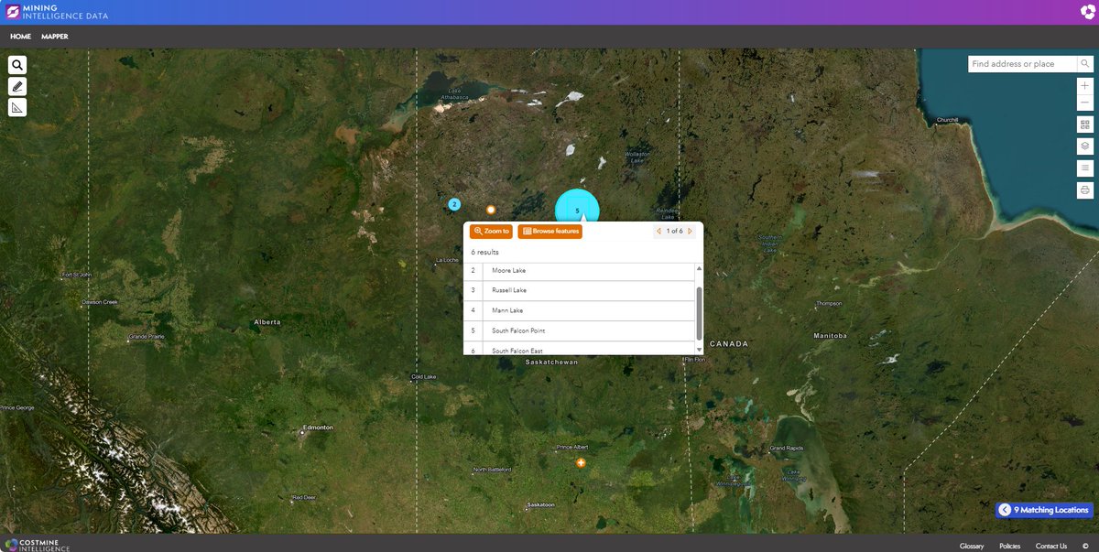1099x552 pixels.
Task: Click the Zoom to button
Action: coord(492,232)
